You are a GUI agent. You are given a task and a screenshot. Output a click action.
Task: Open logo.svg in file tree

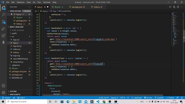[16, 56]
